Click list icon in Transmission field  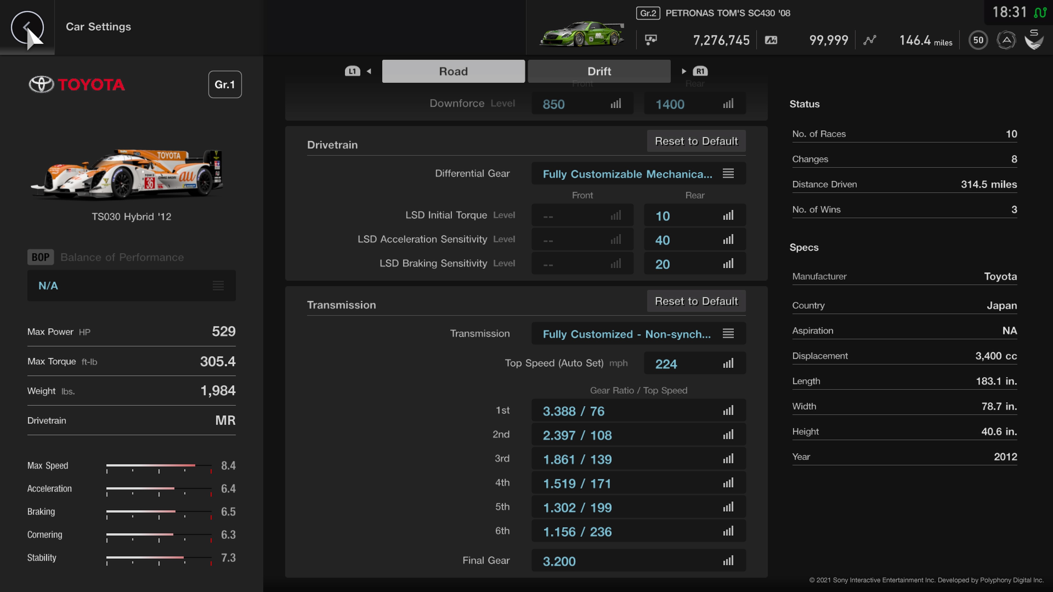coord(728,333)
